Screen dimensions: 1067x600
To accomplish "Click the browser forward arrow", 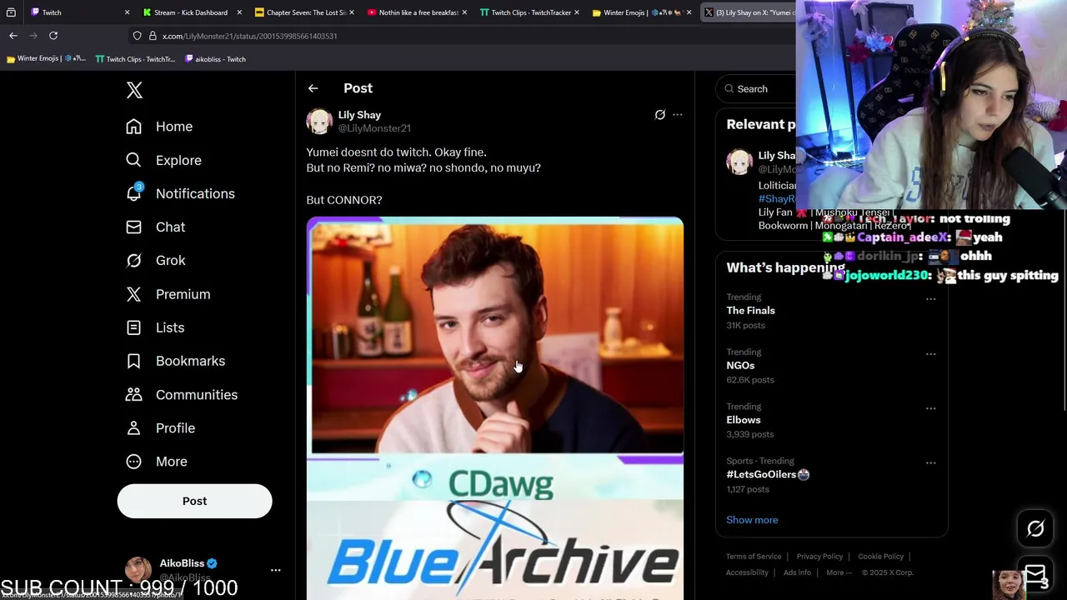I will point(33,36).
